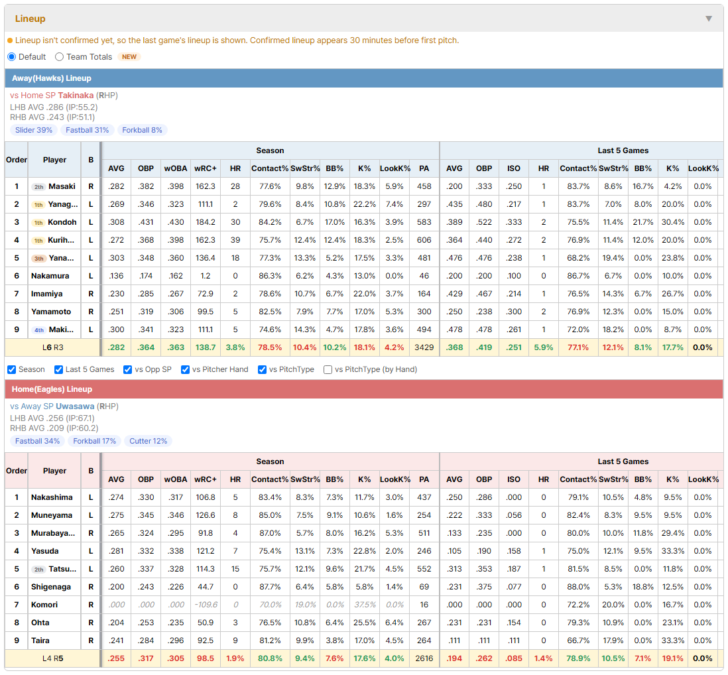Click the L4 R5 summary row label
This screenshot has height=675, width=728.
52,658
